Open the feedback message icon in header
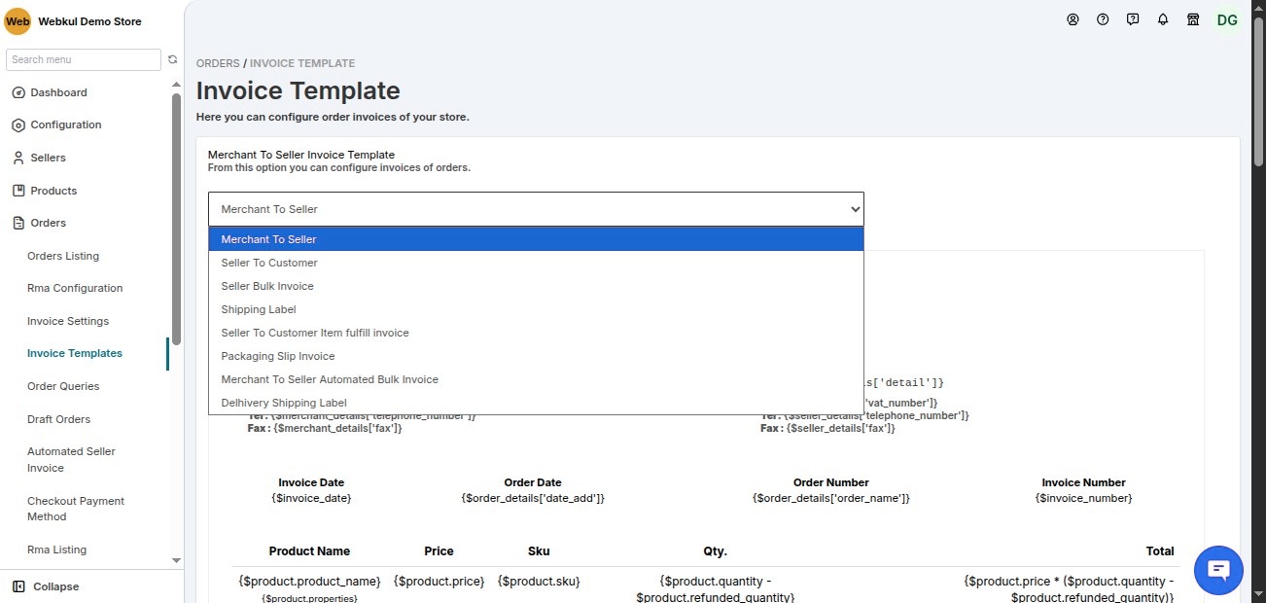1266x603 pixels. (x=1133, y=19)
